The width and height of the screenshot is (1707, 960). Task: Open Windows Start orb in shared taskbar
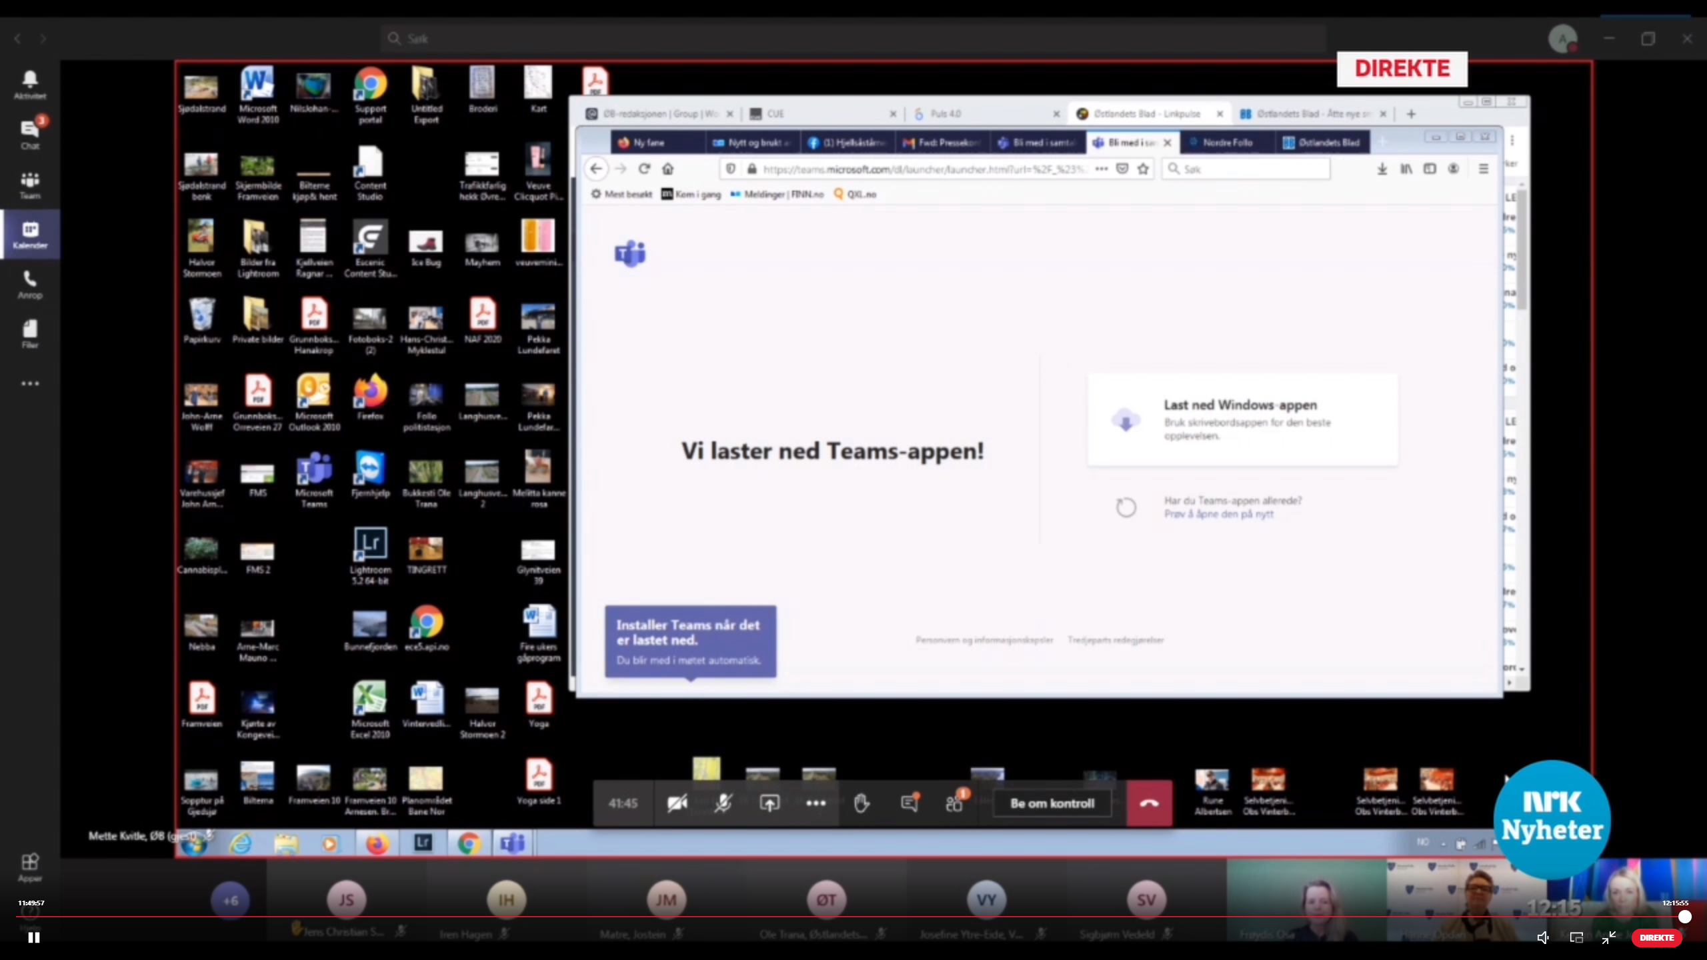(x=194, y=844)
